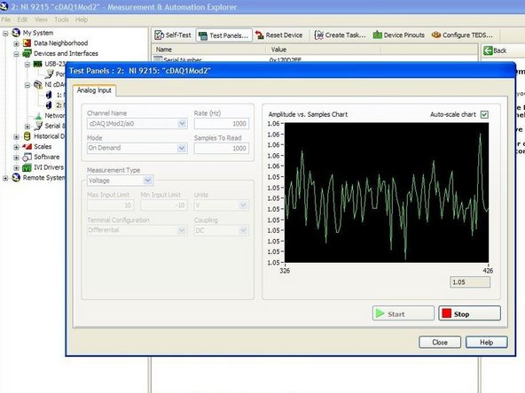Screen dimensions: 525x393
Task: Toggle the Auto-scale chart checkbox
Action: coord(484,115)
